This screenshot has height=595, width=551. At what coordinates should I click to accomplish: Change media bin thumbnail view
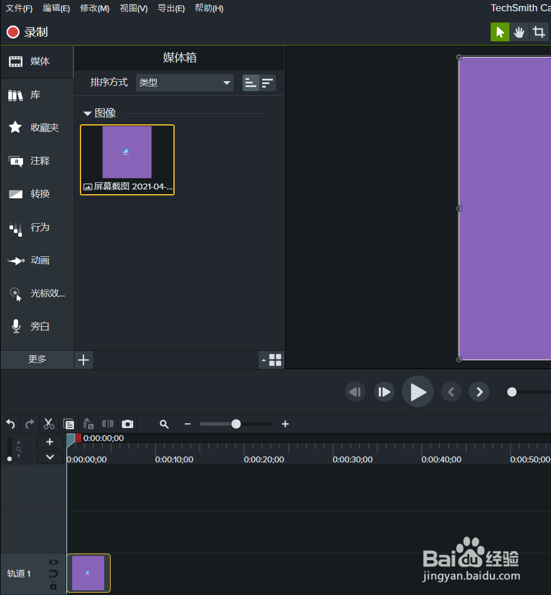point(272,360)
